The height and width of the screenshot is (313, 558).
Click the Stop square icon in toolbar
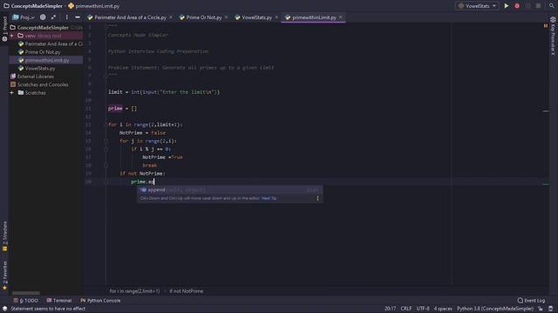coord(539,6)
